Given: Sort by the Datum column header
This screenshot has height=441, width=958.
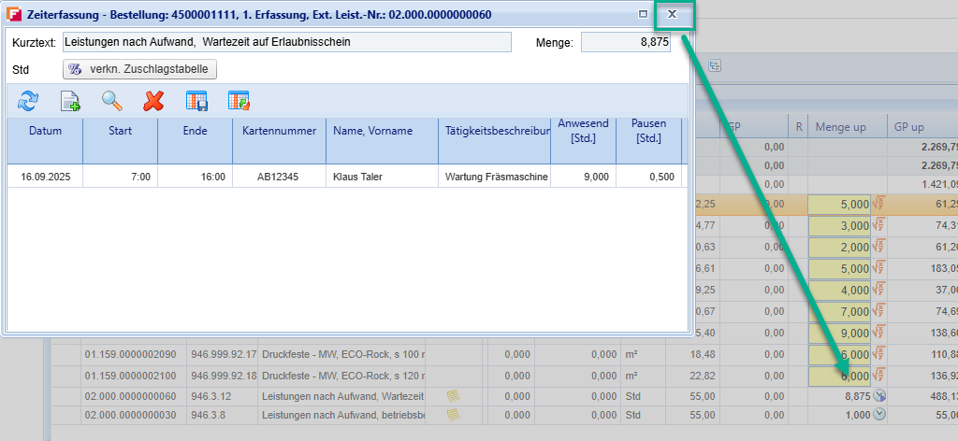Looking at the screenshot, I should 45,132.
